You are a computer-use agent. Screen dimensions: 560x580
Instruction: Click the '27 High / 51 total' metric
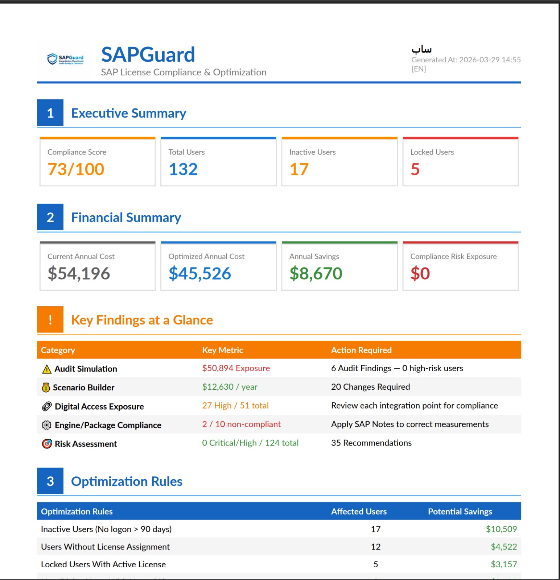pos(236,406)
